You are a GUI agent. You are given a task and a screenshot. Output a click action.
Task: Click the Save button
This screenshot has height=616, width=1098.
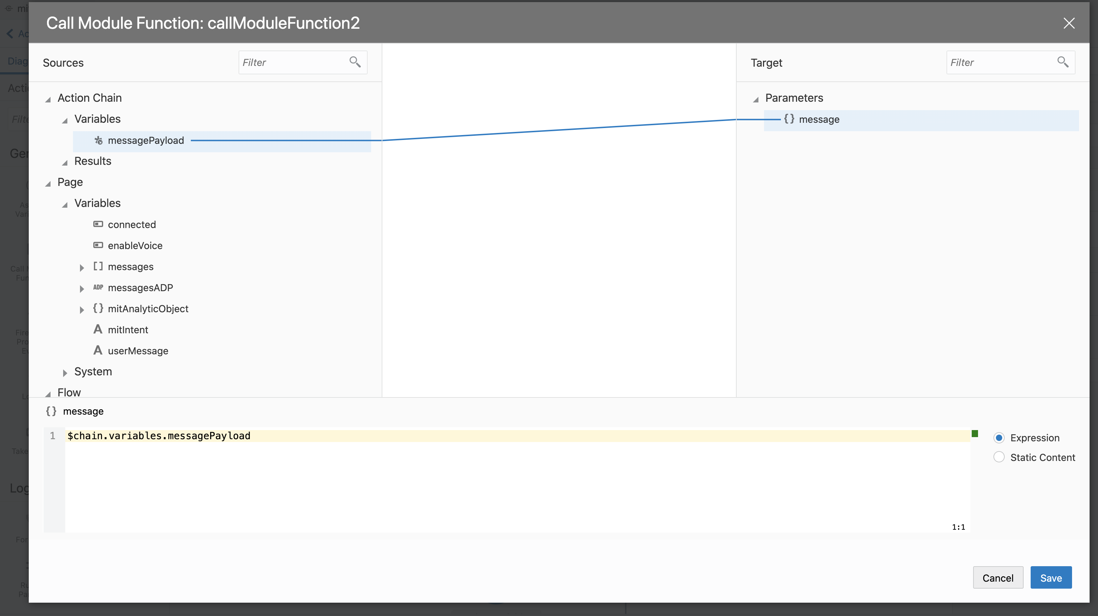point(1051,578)
